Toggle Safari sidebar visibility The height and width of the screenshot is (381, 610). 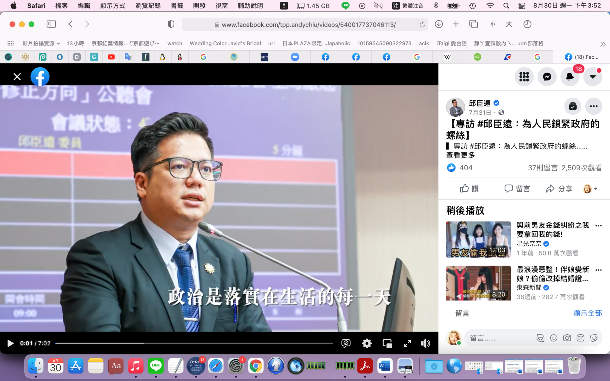click(51, 24)
